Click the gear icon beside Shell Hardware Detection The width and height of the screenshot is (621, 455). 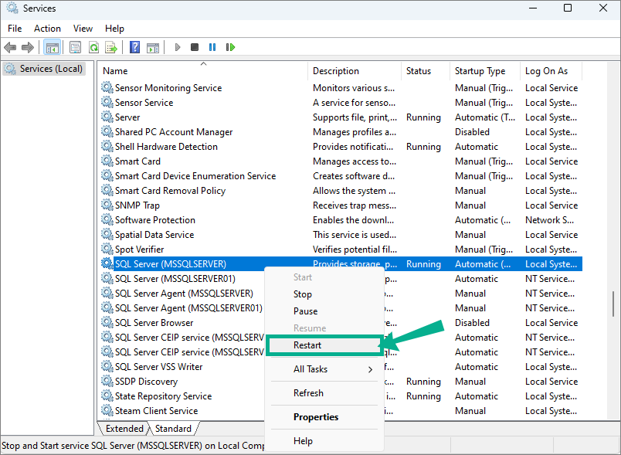pos(107,146)
